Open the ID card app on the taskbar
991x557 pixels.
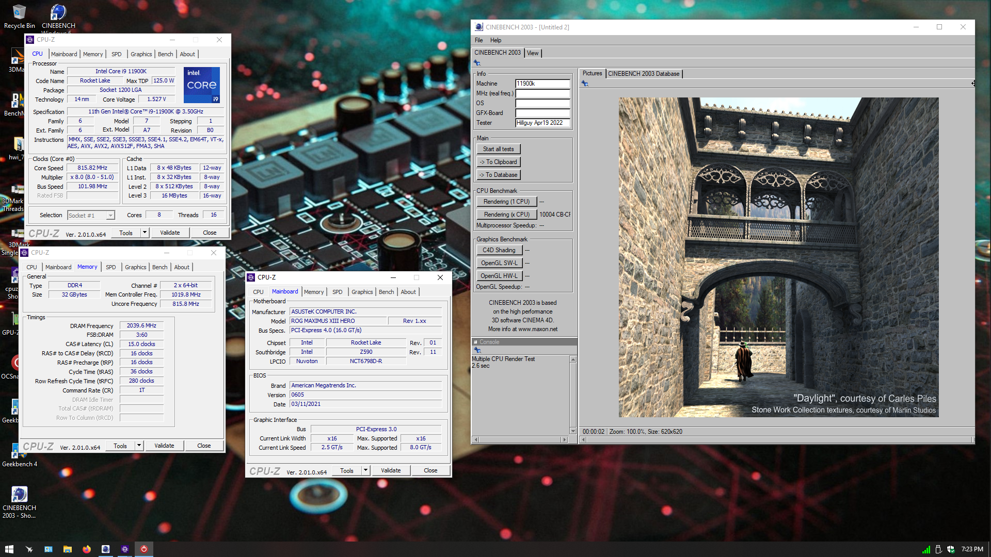pyautogui.click(x=48, y=549)
